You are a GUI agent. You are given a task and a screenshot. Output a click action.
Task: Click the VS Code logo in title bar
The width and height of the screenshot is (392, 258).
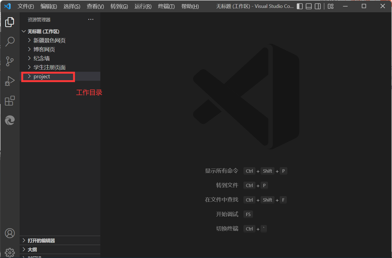tap(8, 6)
